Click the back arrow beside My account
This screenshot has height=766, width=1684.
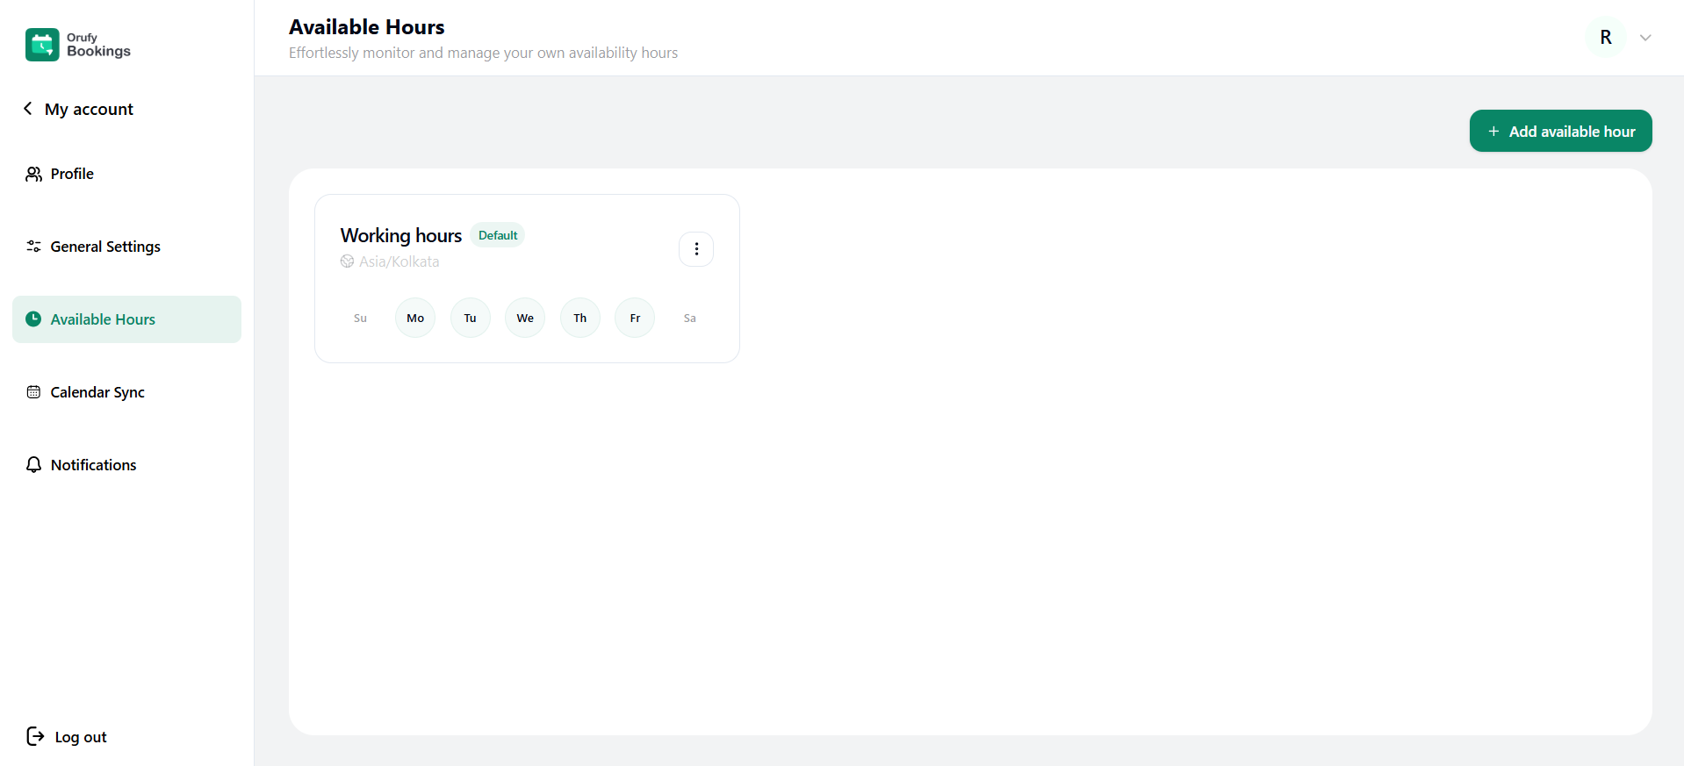[28, 109]
